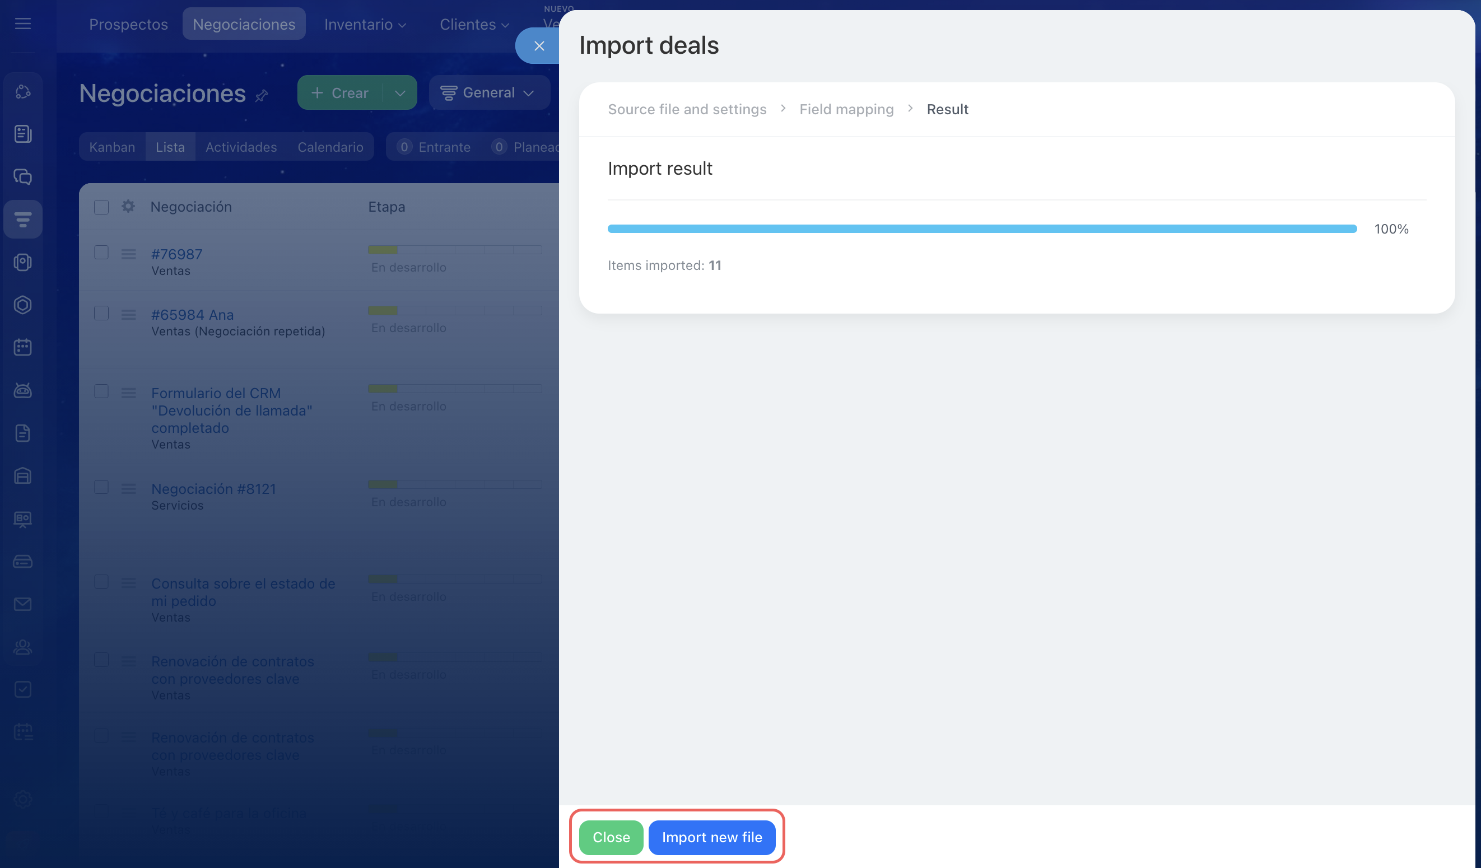Screen dimensions: 1481x868
Task: Click the blue import progress bar
Action: 981,228
